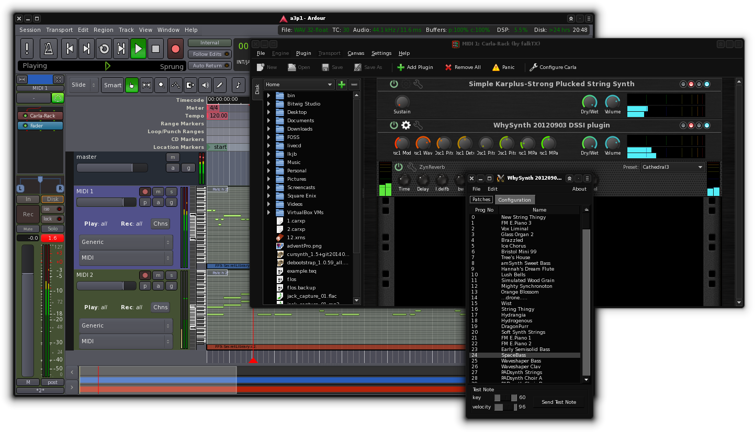
Task: Toggle the metronome click
Action: coord(49,49)
